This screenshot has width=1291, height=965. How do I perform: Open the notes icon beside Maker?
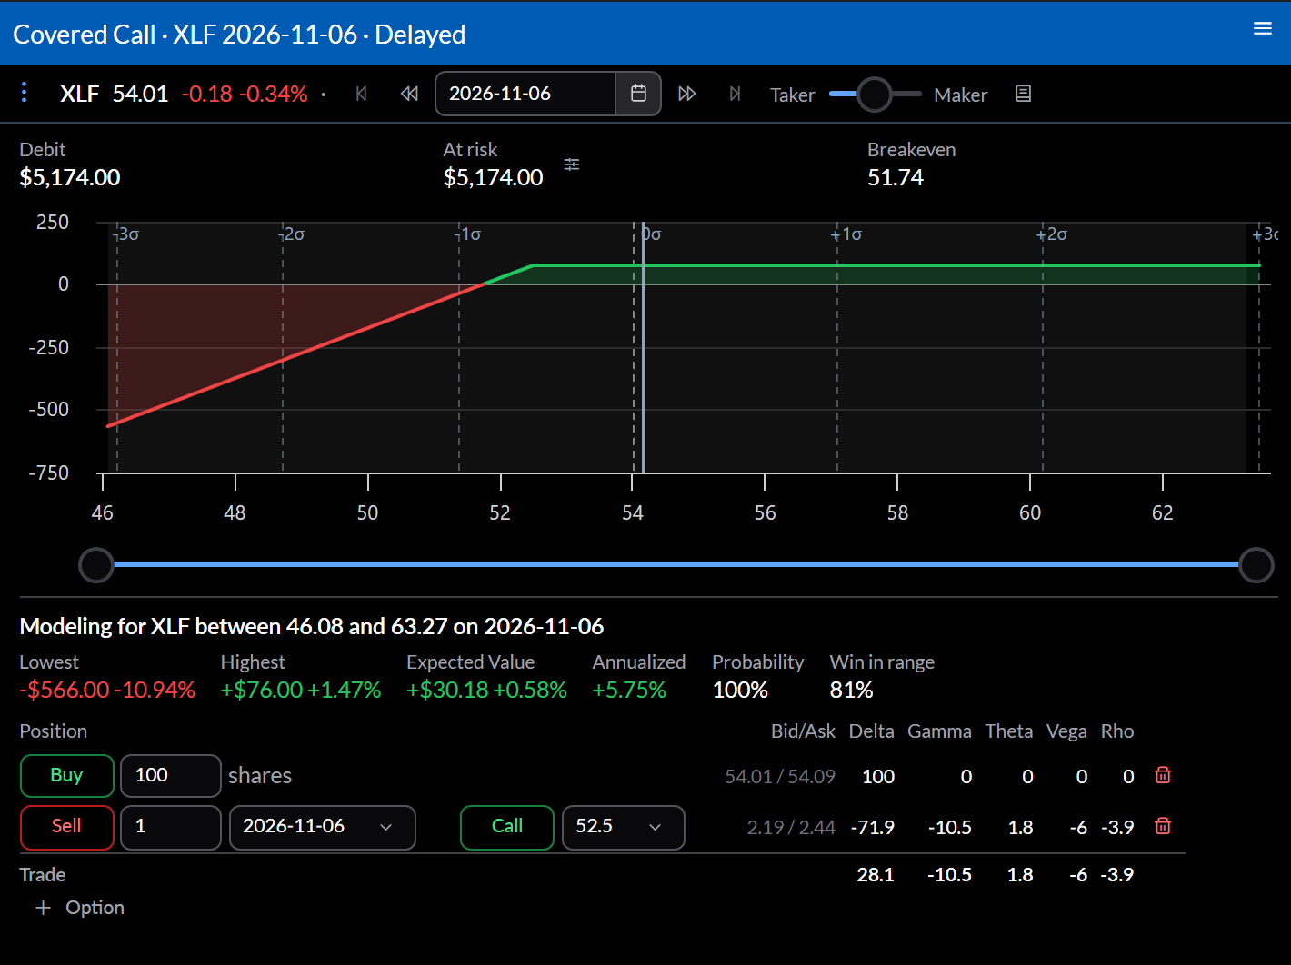[1023, 94]
